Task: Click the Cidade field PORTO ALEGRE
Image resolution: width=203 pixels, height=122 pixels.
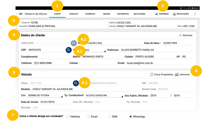Action: click(155, 57)
